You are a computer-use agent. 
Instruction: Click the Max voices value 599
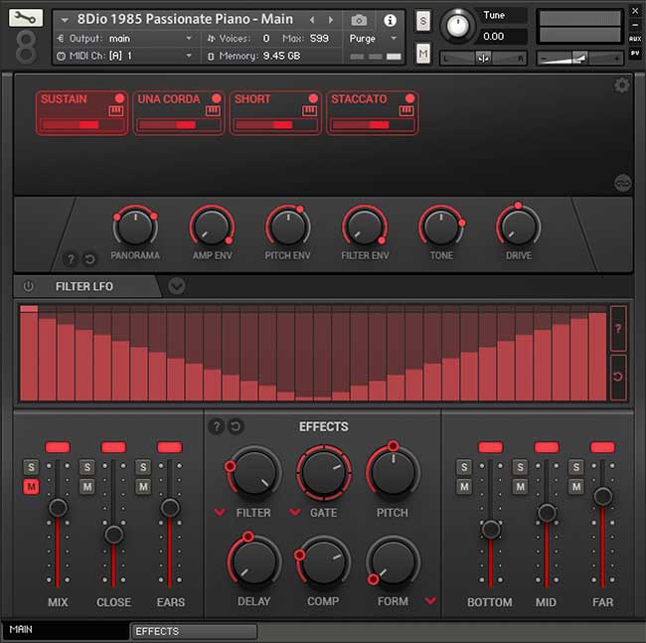click(319, 39)
